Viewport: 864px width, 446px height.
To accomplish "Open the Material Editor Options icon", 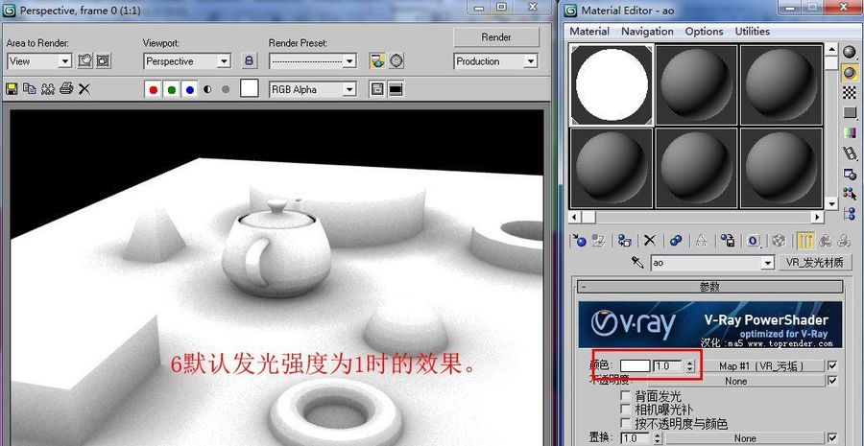I will click(x=850, y=174).
